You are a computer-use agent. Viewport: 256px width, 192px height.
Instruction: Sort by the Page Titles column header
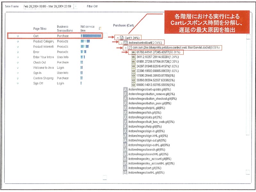point(41,29)
